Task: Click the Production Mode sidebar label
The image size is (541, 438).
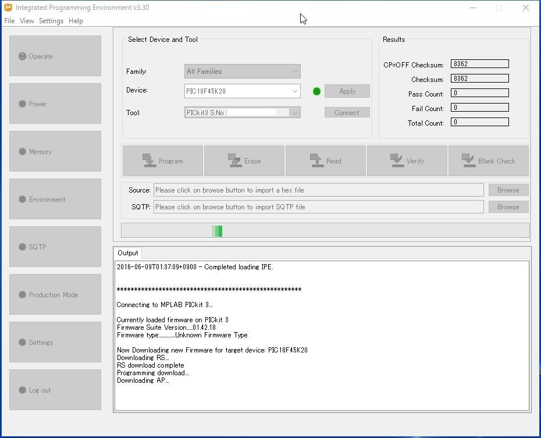Action: point(54,295)
